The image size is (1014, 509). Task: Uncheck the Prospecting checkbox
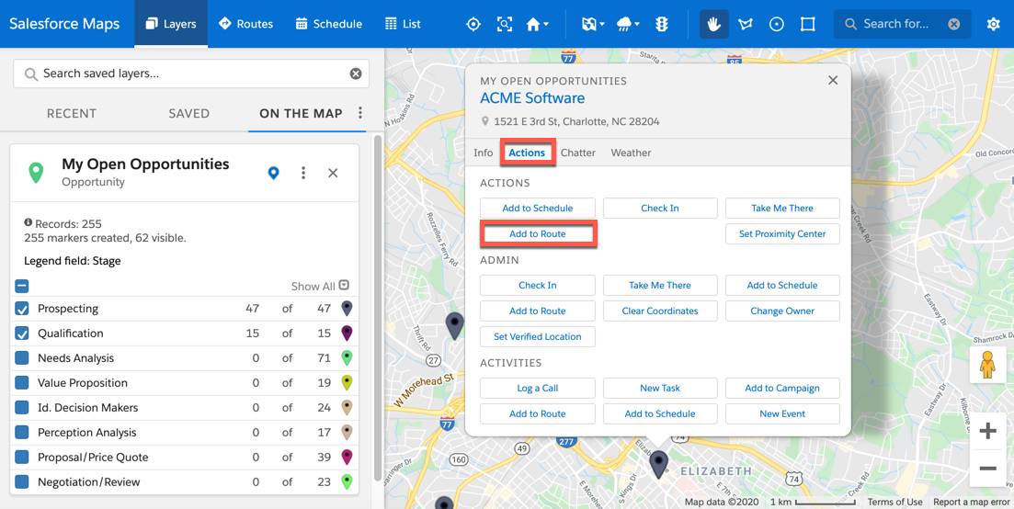22,309
